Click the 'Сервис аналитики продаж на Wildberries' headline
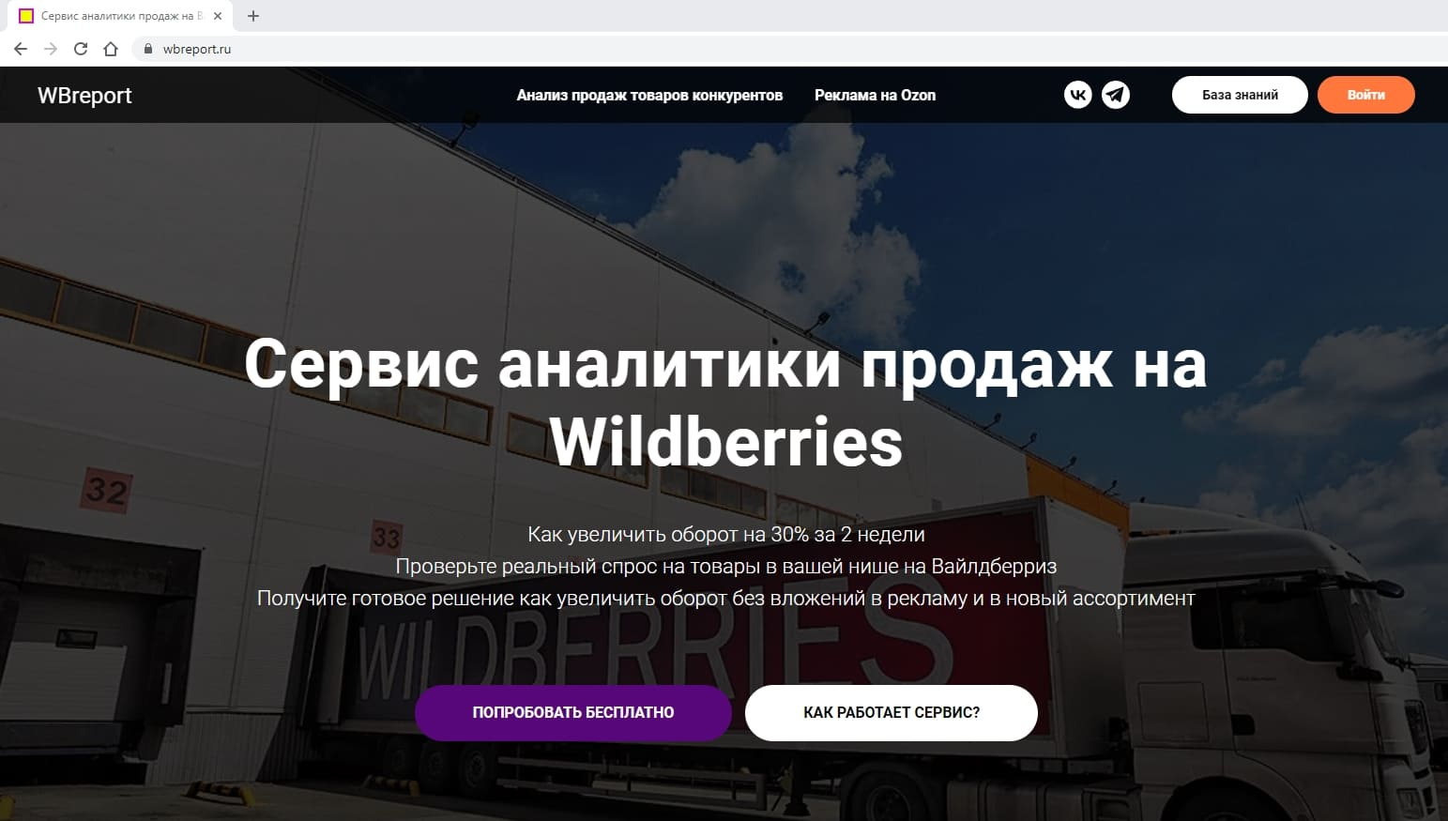This screenshot has height=821, width=1448. [725, 403]
